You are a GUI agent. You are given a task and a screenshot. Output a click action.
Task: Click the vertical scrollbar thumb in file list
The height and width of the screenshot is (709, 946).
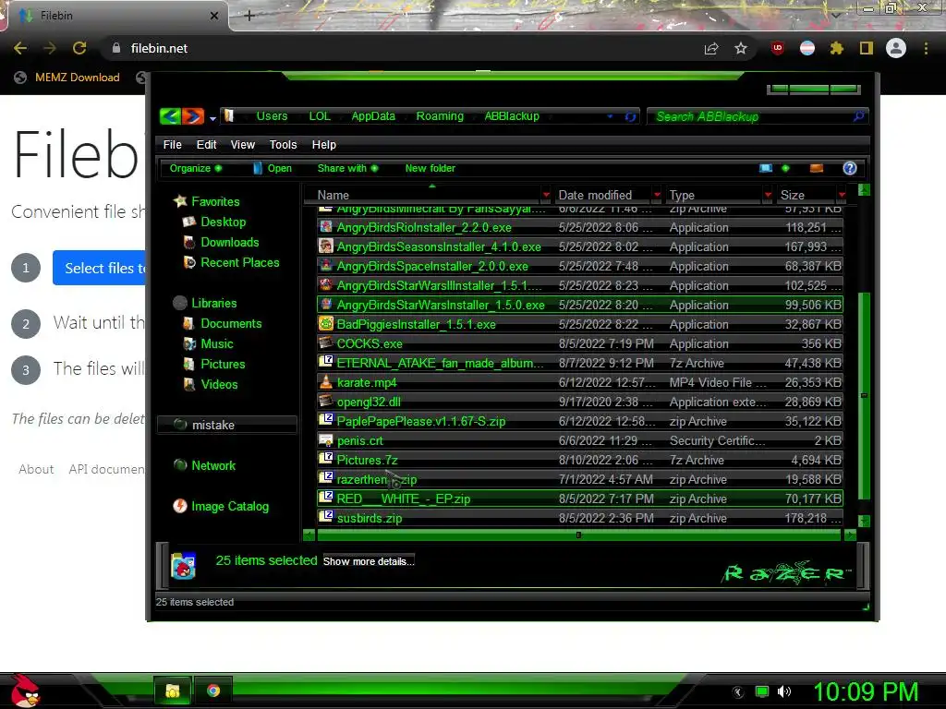click(x=864, y=395)
